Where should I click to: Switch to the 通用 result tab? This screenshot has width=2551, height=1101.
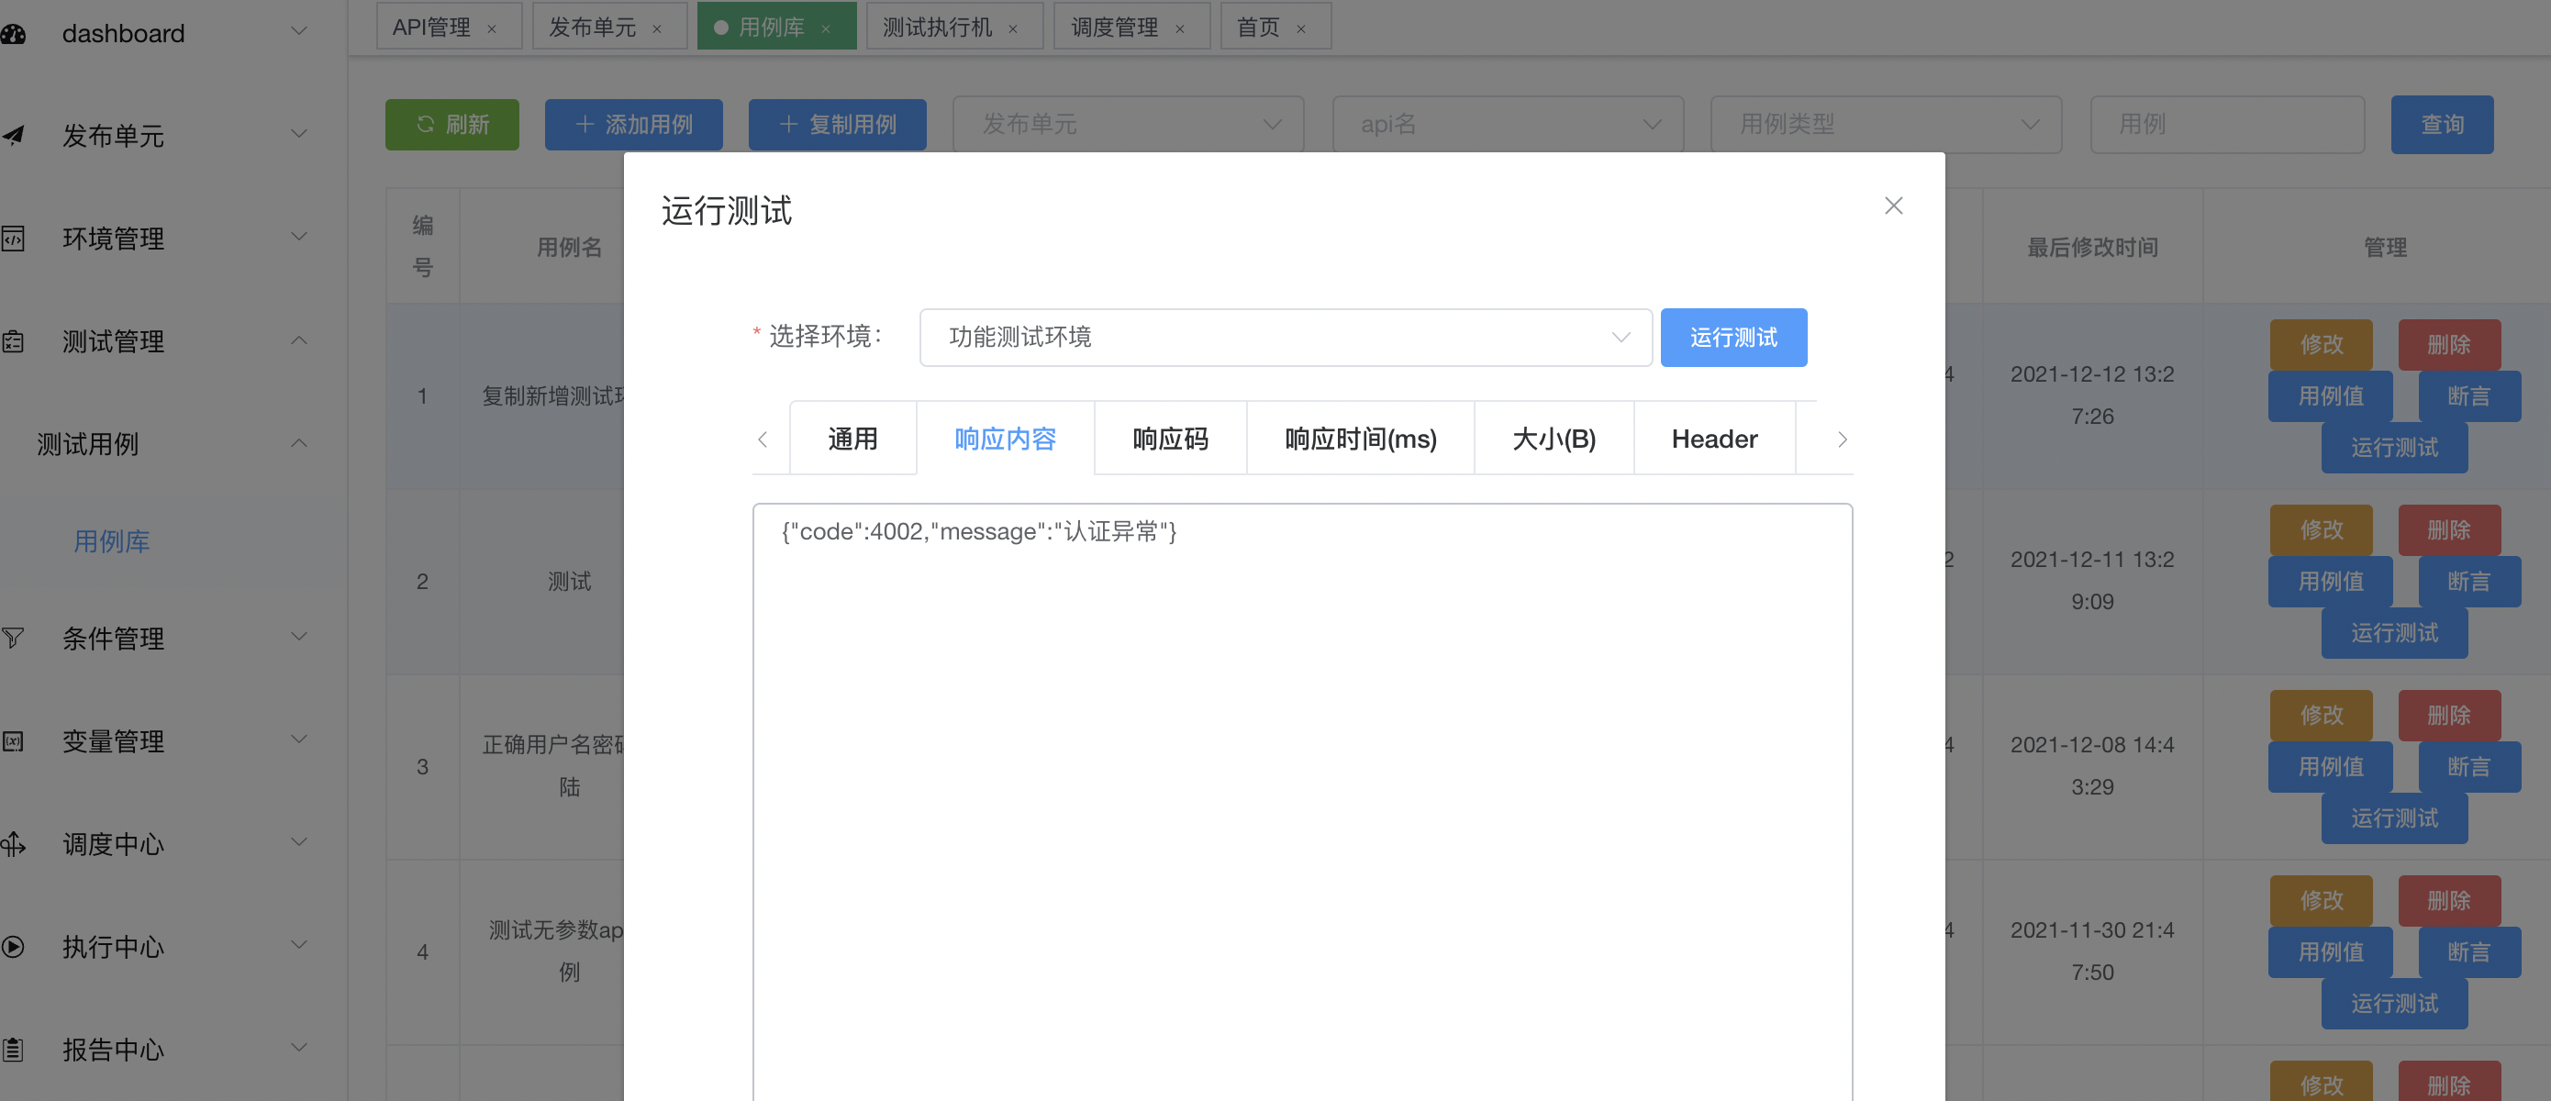click(x=852, y=439)
